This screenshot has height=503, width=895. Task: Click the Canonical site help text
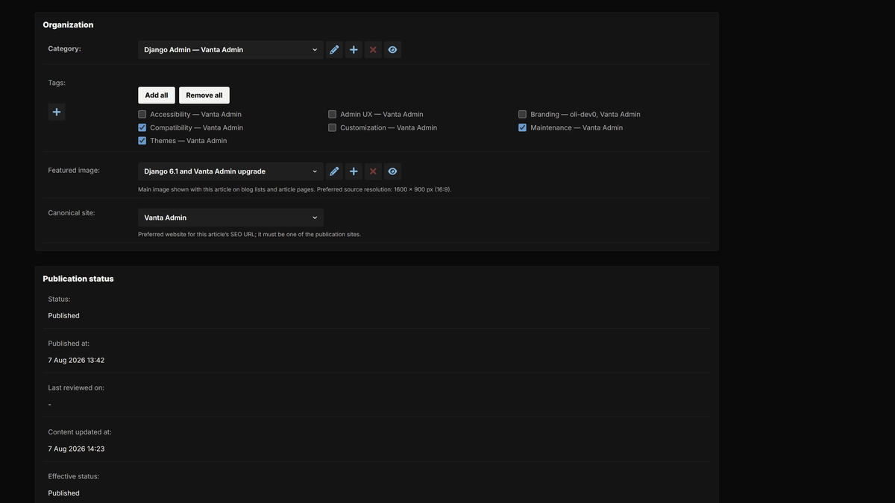249,234
